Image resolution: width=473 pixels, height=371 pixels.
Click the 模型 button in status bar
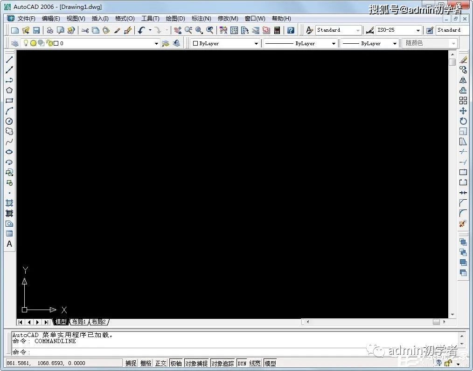point(270,363)
